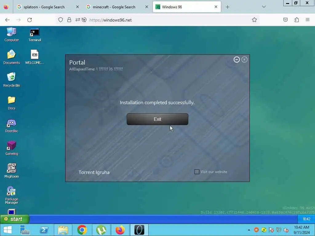315x236 pixels.
Task: Close the splatoon Google Search tab
Action: (x=78, y=7)
